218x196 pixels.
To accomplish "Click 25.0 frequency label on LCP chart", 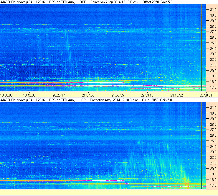I will click(213, 141).
